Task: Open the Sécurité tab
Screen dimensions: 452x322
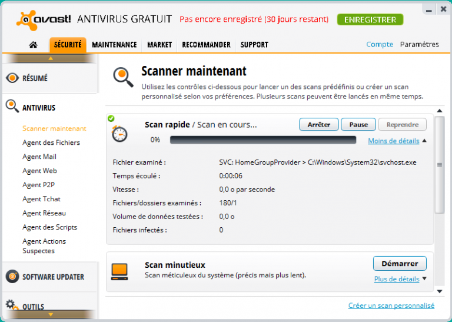Action: tap(68, 45)
